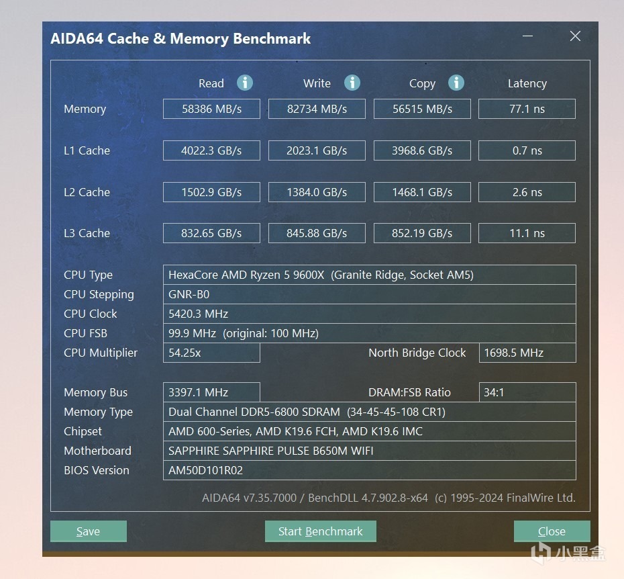
Task: Click Motherboard field SAPPHIRE PULSE B650M WIFI
Action: click(369, 451)
